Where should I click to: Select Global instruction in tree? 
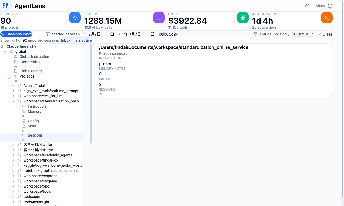[34, 57]
